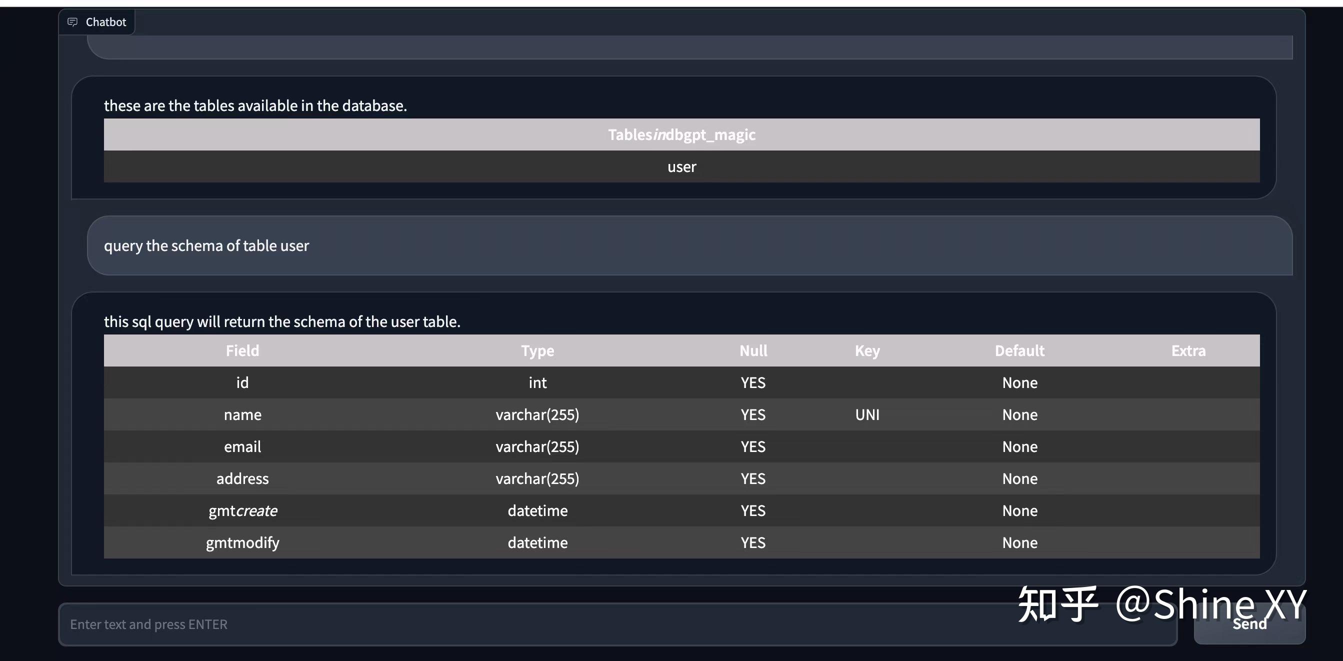Viewport: 1343px width, 661px height.
Task: Click the Key column header
Action: click(x=867, y=351)
